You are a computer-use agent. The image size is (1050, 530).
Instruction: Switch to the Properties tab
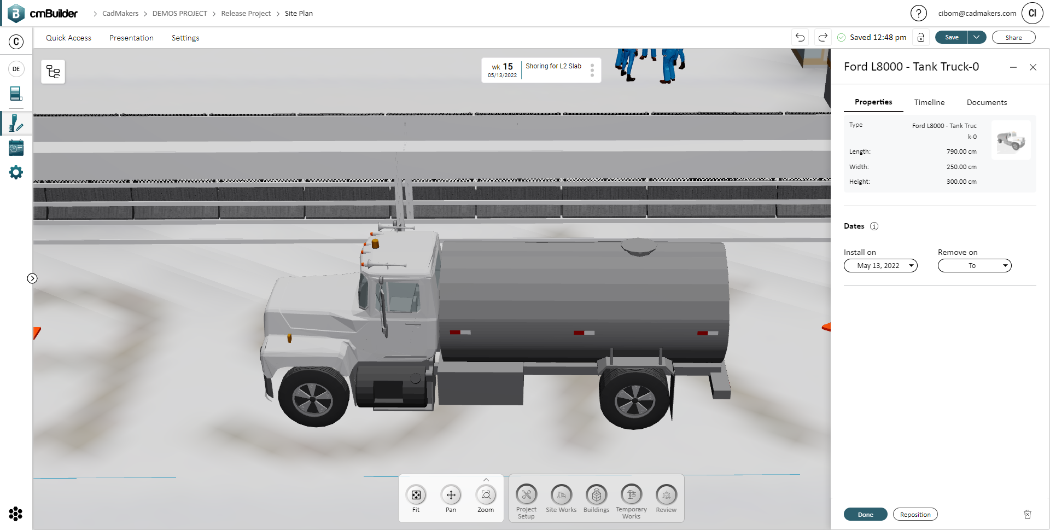[x=873, y=102]
